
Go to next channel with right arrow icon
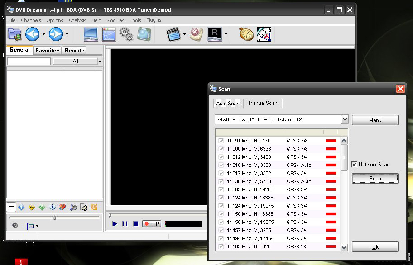point(56,34)
